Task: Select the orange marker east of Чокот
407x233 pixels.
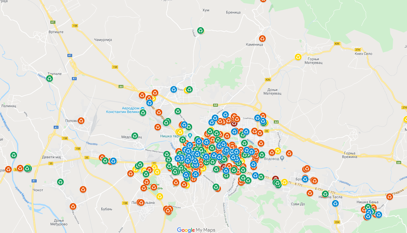Action: 83,189
